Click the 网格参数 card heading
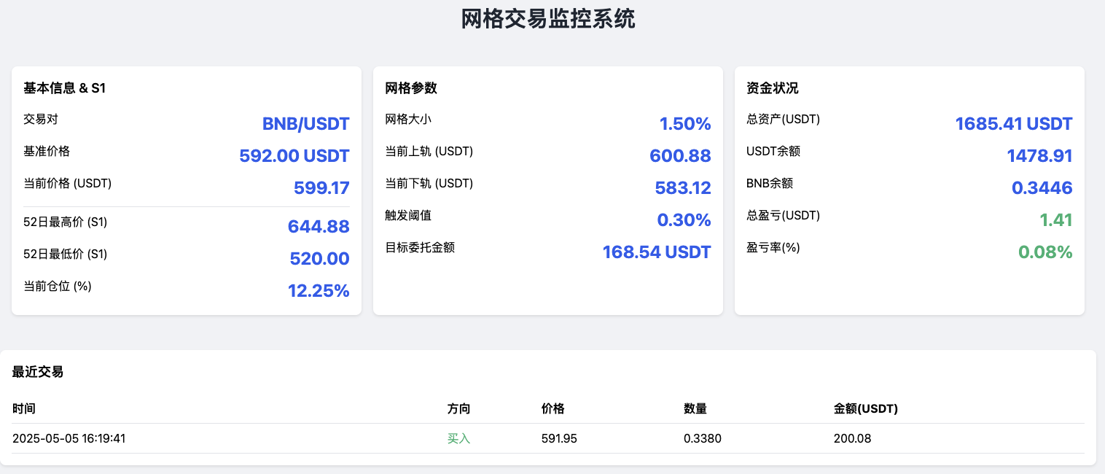Viewport: 1105px width, 474px height. click(x=411, y=88)
